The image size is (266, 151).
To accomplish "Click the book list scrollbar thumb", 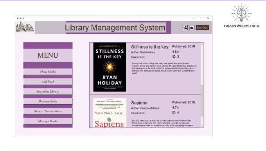I will pos(202,101).
